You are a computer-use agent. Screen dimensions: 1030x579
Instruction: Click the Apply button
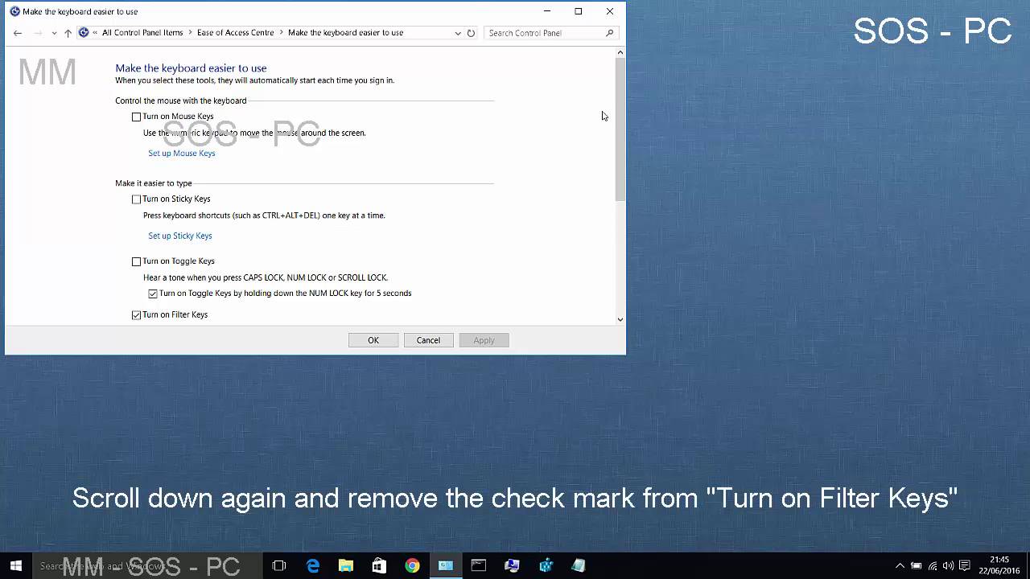tap(484, 340)
